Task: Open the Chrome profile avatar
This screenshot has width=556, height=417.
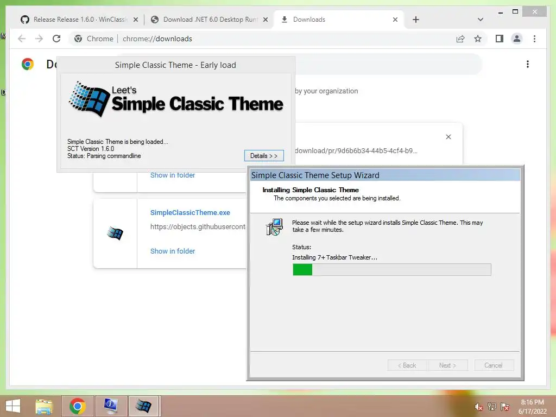Action: click(x=517, y=39)
